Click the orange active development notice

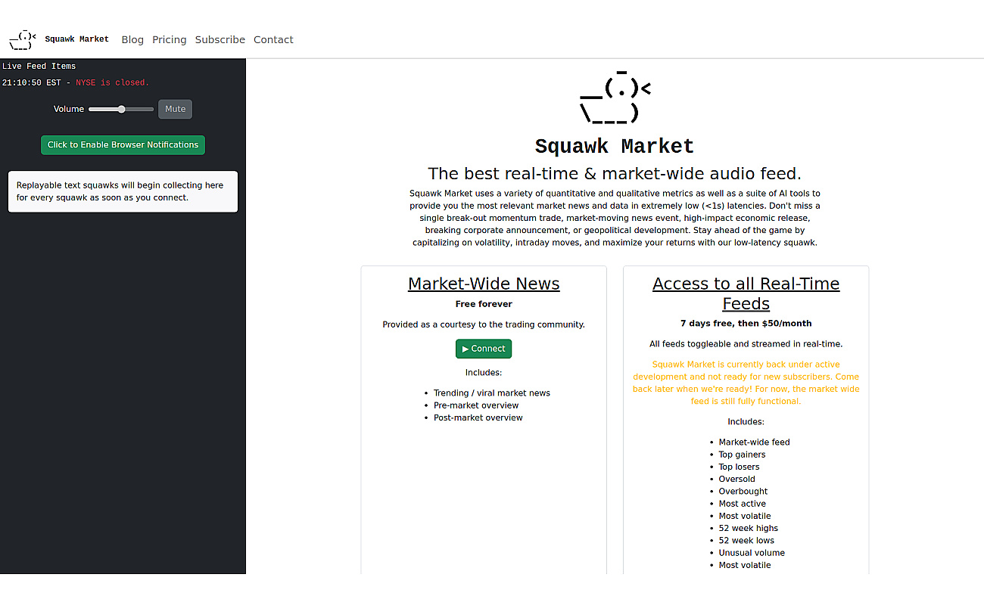click(746, 383)
